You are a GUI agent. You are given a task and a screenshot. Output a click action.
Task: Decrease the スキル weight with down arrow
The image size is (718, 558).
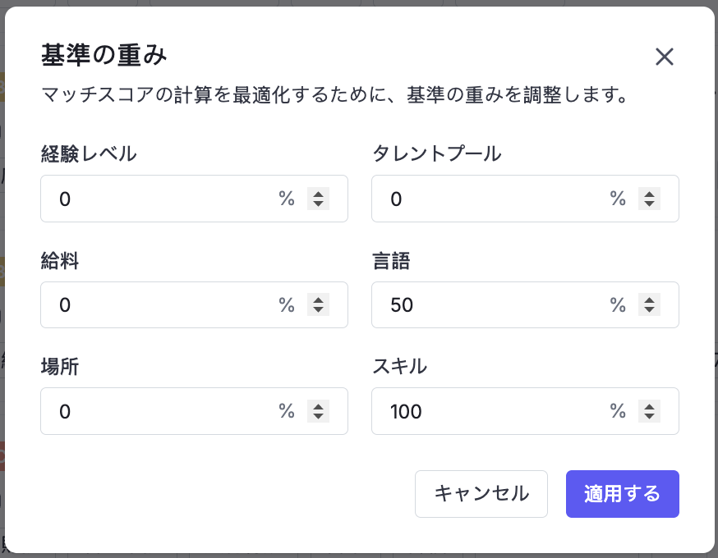coord(649,416)
